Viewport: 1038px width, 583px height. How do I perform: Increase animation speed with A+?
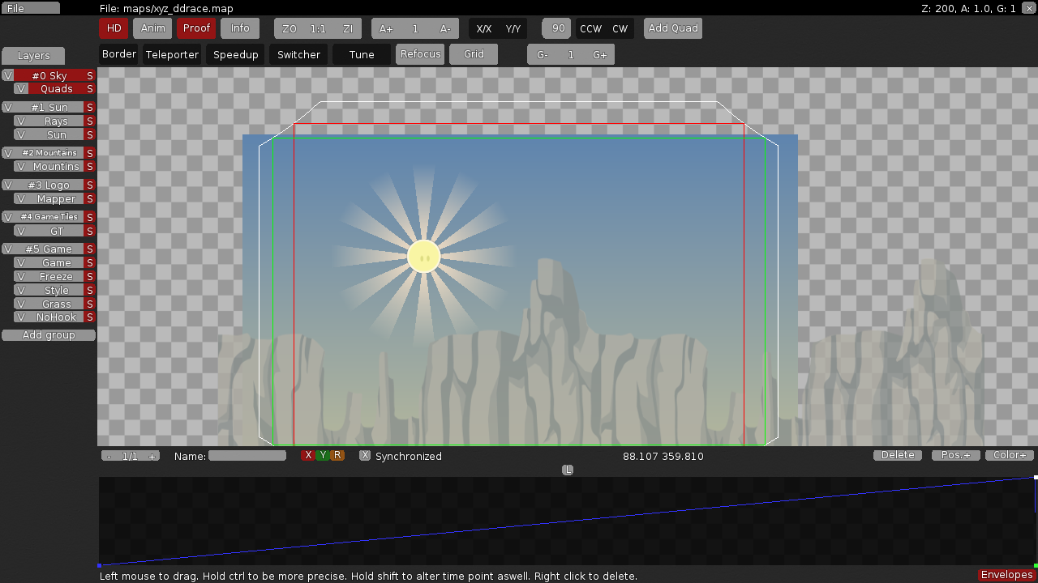point(386,29)
